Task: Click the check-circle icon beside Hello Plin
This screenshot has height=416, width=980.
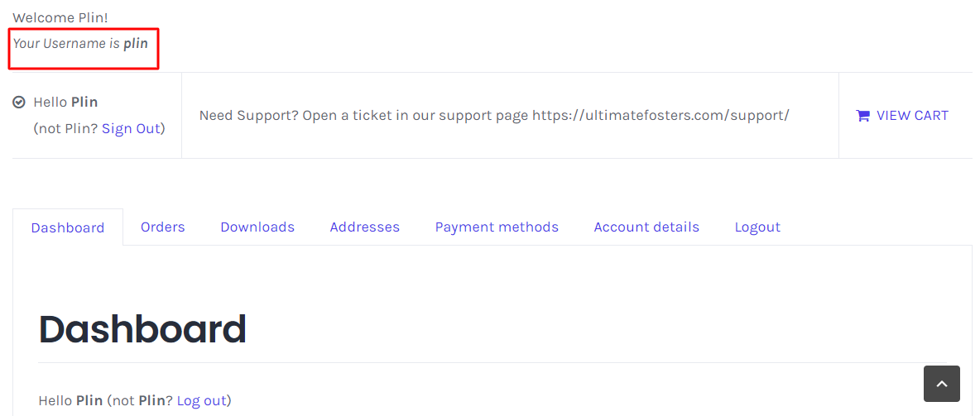Action: click(19, 103)
